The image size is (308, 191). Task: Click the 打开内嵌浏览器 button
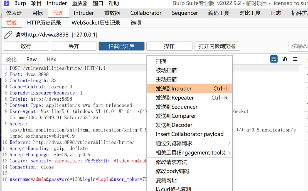[x=217, y=46]
